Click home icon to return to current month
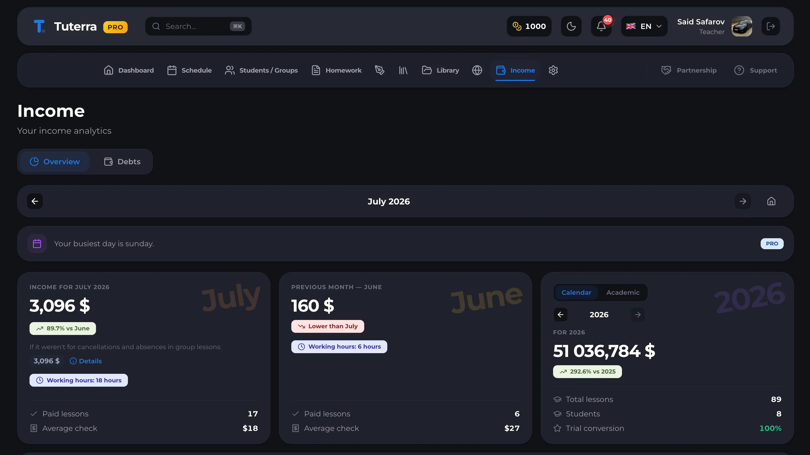The width and height of the screenshot is (810, 455). point(771,202)
